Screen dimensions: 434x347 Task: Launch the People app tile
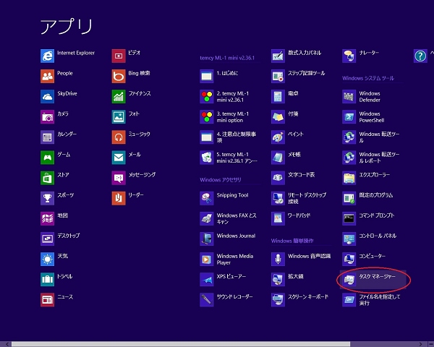click(x=47, y=76)
